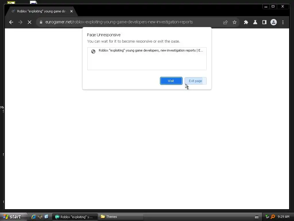This screenshot has height=221, width=294.
Task: Click the third quick launch icon
Action: 47,217
